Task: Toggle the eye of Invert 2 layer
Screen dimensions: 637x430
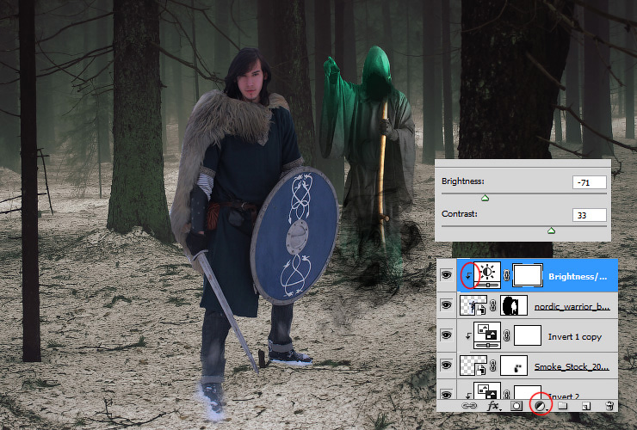Action: click(x=447, y=394)
